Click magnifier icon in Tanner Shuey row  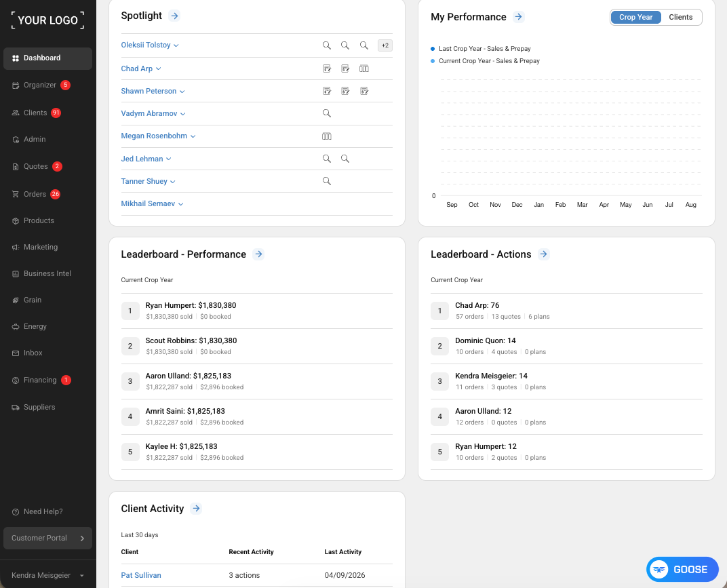pos(326,181)
